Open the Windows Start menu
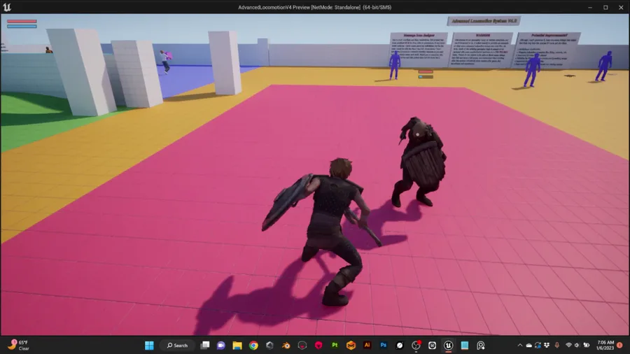The height and width of the screenshot is (354, 630). [x=149, y=345]
